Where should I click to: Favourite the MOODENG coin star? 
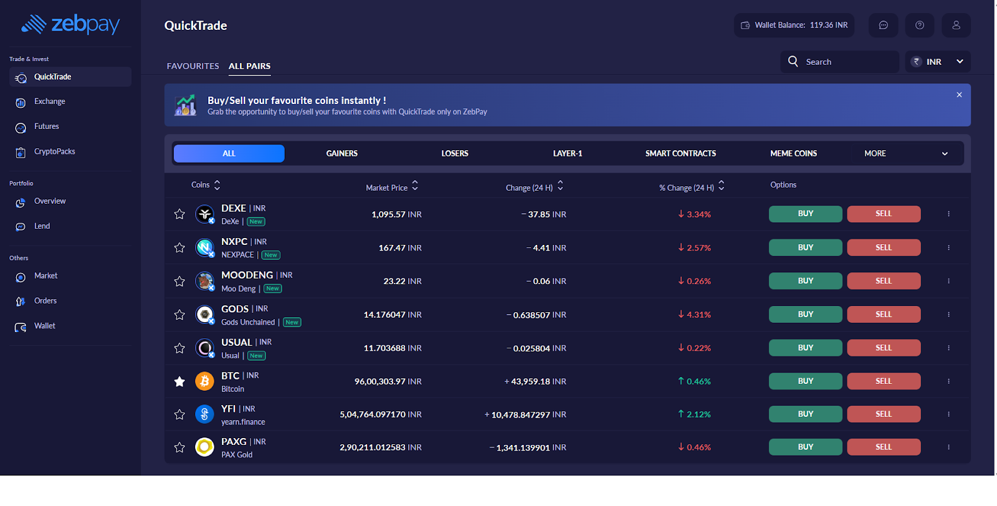pos(179,281)
